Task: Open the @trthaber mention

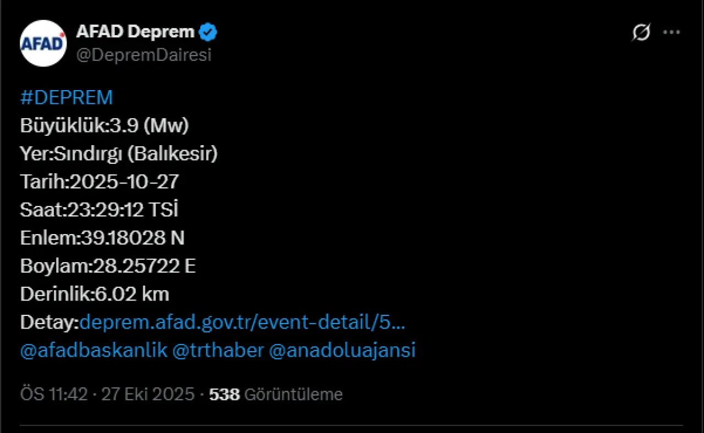Action: [218, 351]
